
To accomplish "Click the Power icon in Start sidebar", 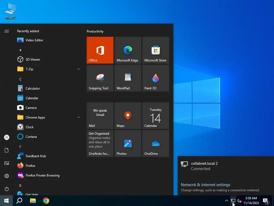I will [7, 189].
